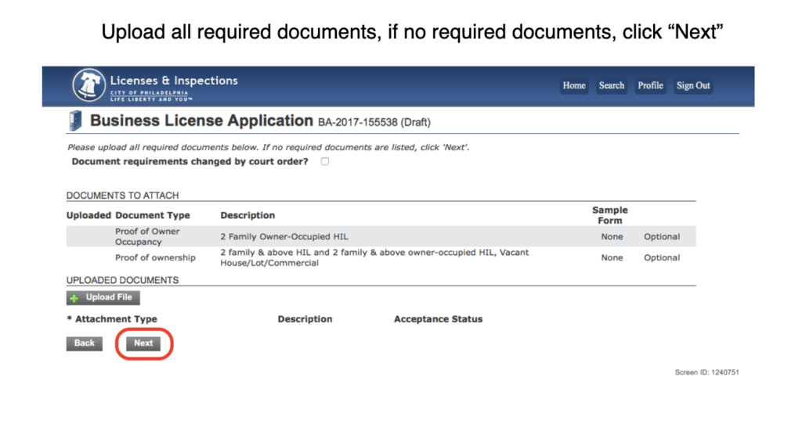Image resolution: width=802 pixels, height=431 pixels.
Task: Click Sample Form 'None' for Owner Occupancy
Action: click(x=612, y=237)
